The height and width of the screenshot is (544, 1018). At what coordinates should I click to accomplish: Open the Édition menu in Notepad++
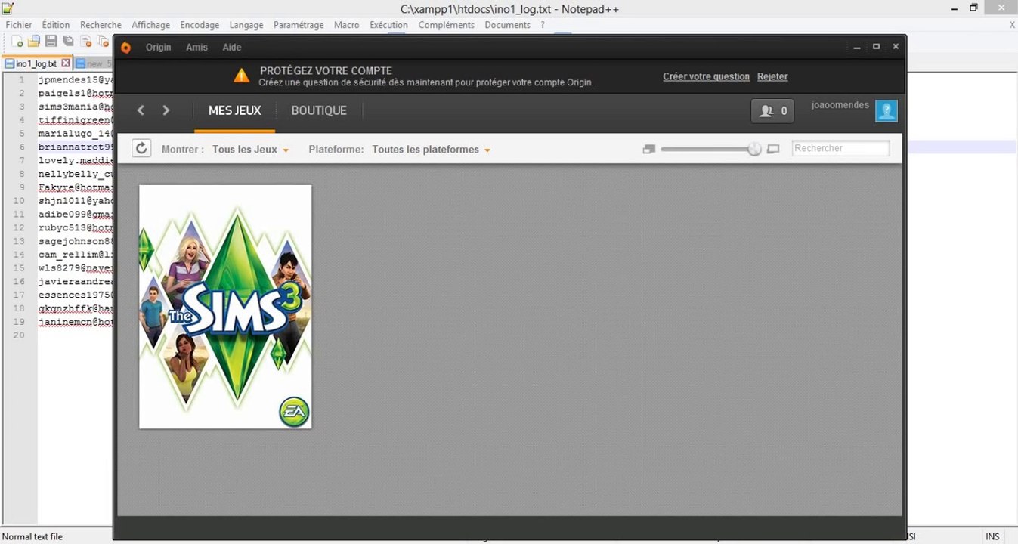coord(56,25)
